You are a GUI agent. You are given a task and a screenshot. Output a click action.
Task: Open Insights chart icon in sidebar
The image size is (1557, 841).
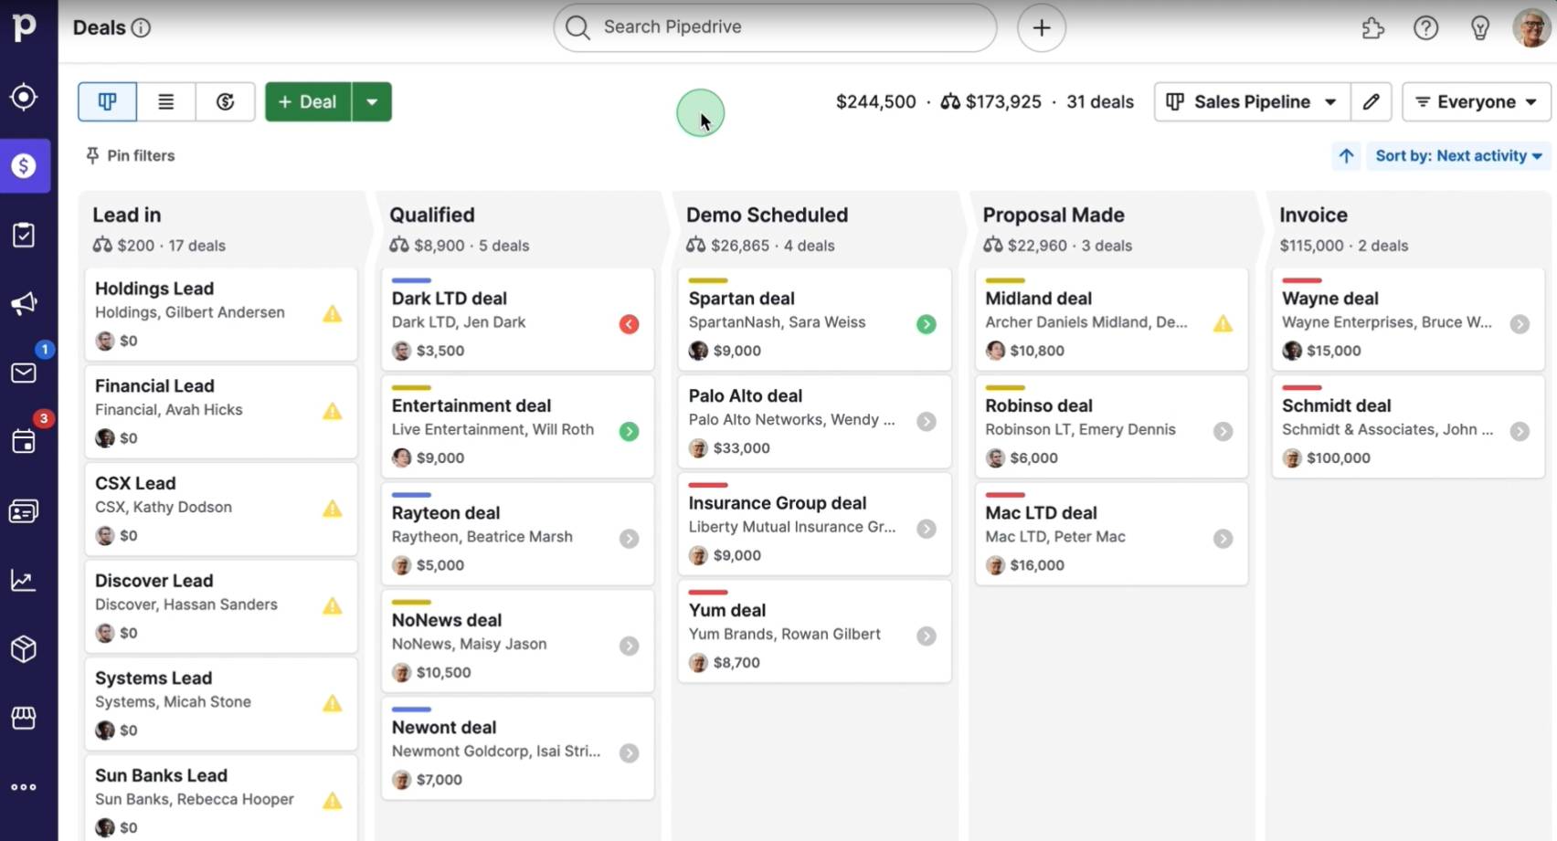pyautogui.click(x=24, y=580)
